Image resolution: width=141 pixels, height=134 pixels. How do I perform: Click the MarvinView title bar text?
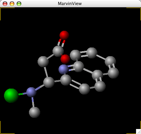pos(70,4)
